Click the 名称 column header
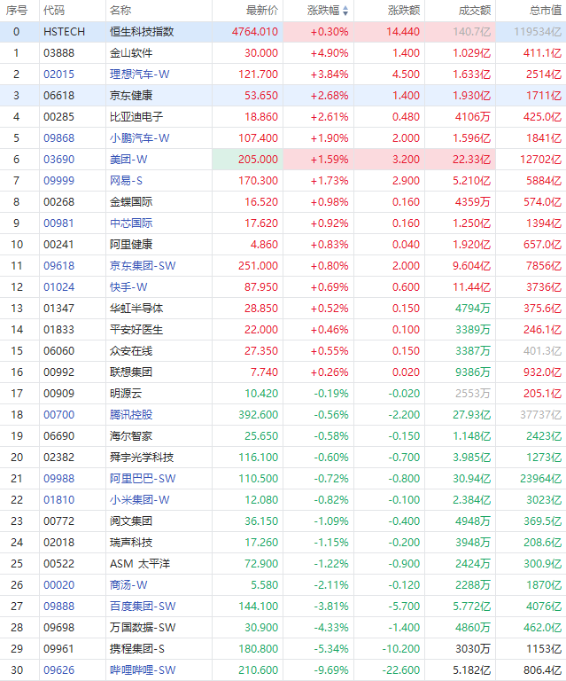Image resolution: width=566 pixels, height=681 pixels. [x=120, y=11]
